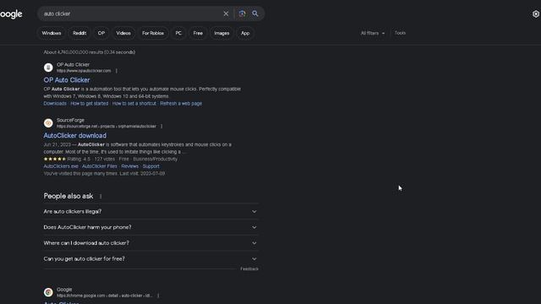Filter results by App chip
This screenshot has height=304, width=541.
[x=245, y=33]
